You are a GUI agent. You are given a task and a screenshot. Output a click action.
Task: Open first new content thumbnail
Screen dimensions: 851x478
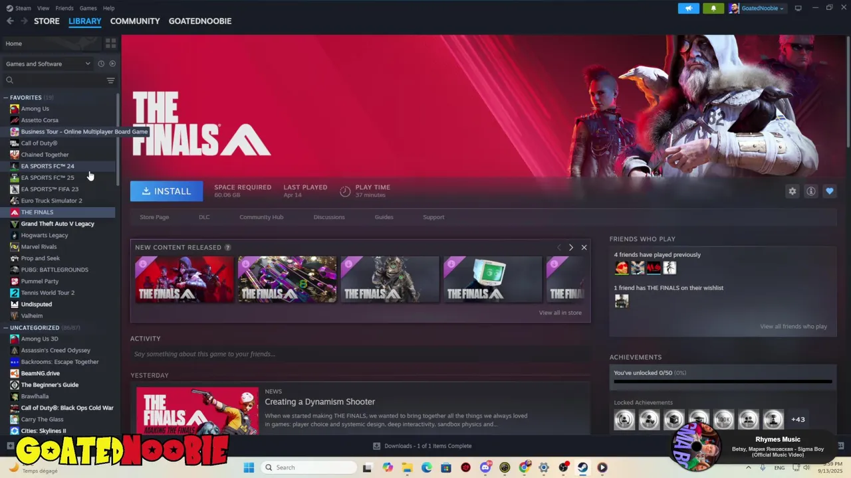pos(184,279)
